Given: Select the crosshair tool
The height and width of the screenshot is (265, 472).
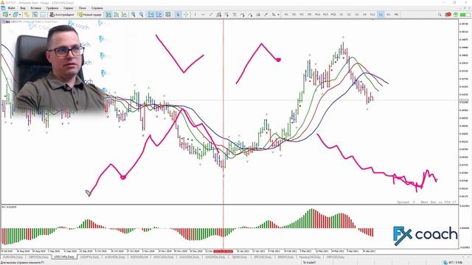Looking at the screenshot, I should (x=186, y=15).
